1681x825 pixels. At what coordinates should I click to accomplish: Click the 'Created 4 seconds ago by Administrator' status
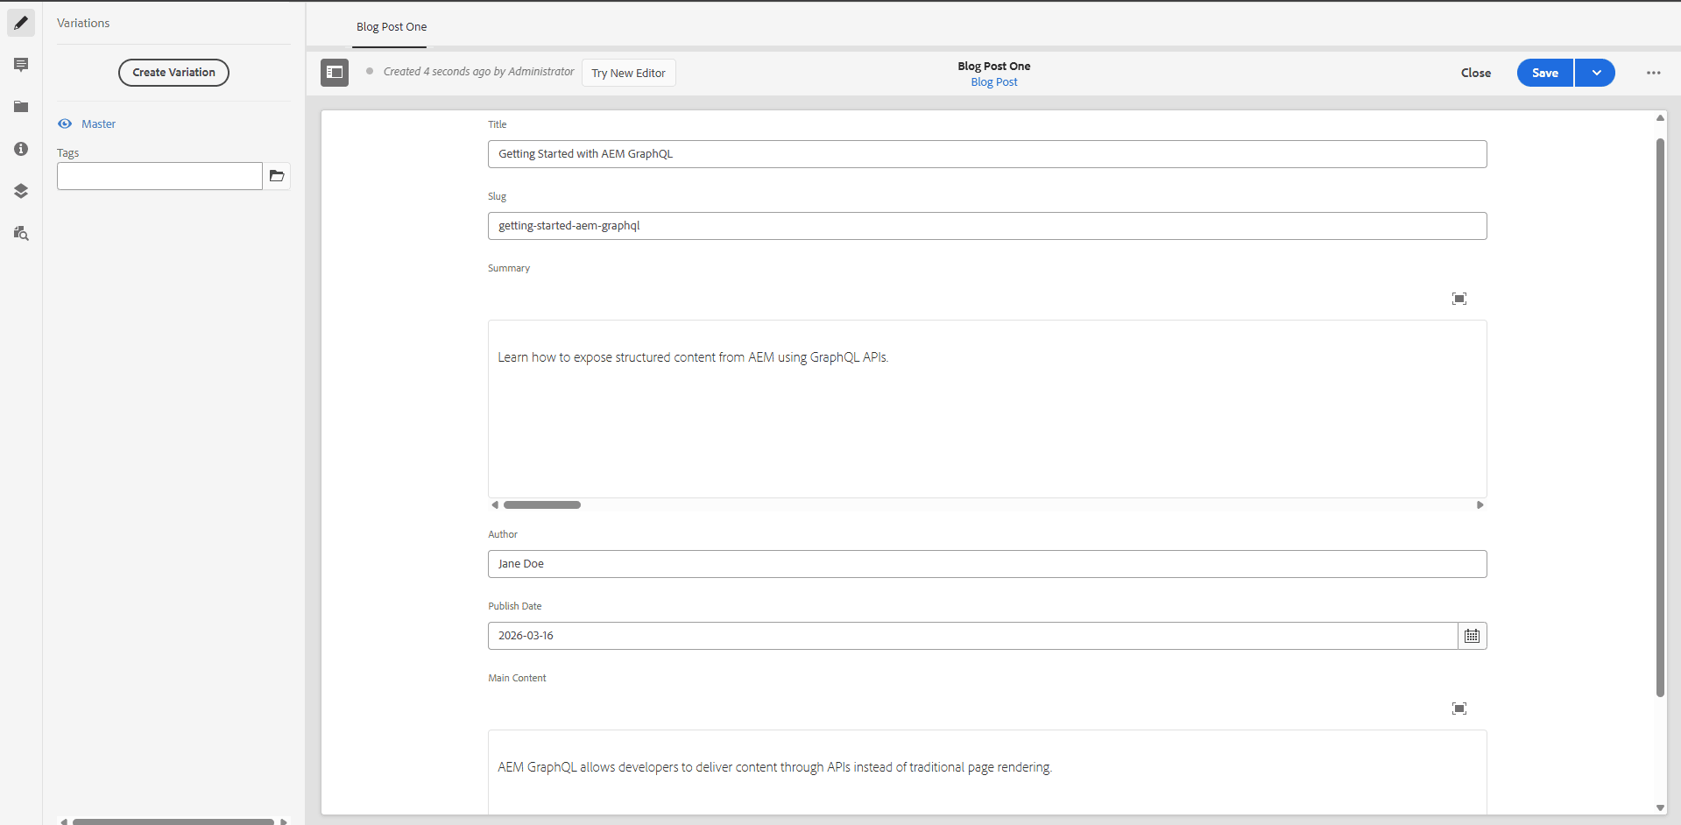click(478, 72)
